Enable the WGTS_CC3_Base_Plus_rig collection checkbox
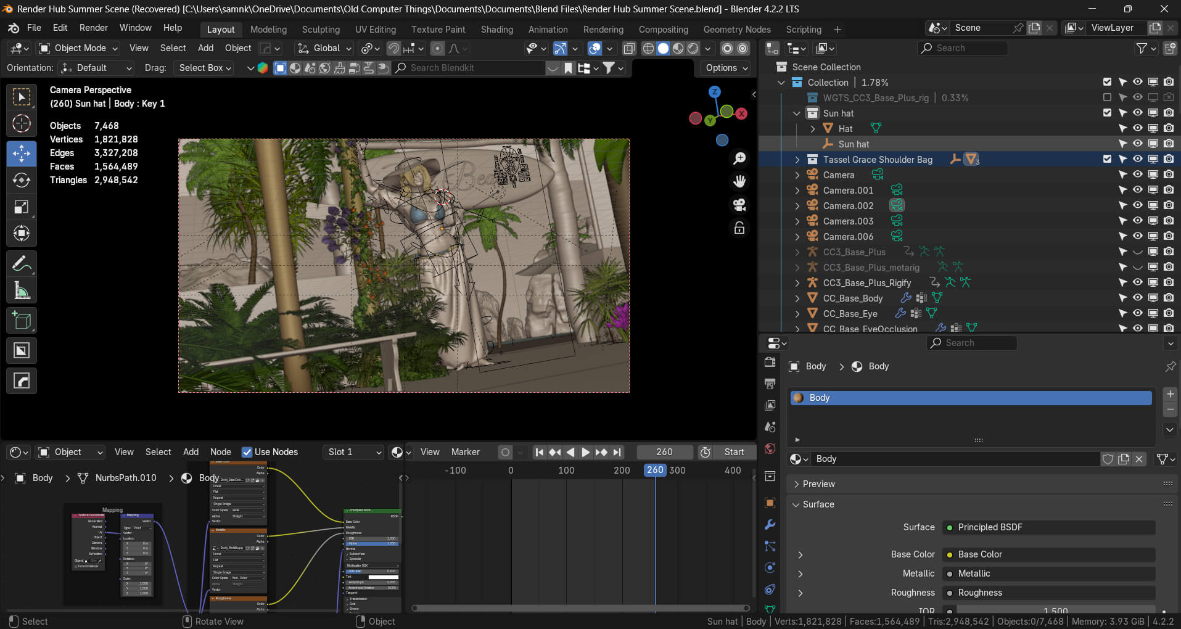This screenshot has width=1181, height=629. point(1107,97)
